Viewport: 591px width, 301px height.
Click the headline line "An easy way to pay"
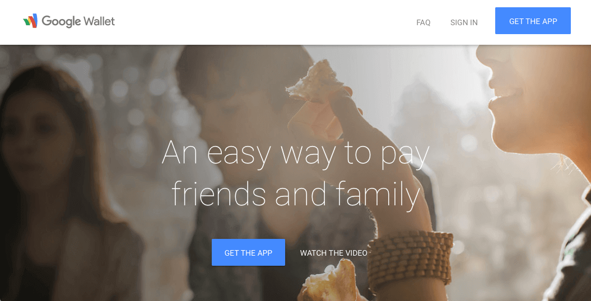pos(296,153)
